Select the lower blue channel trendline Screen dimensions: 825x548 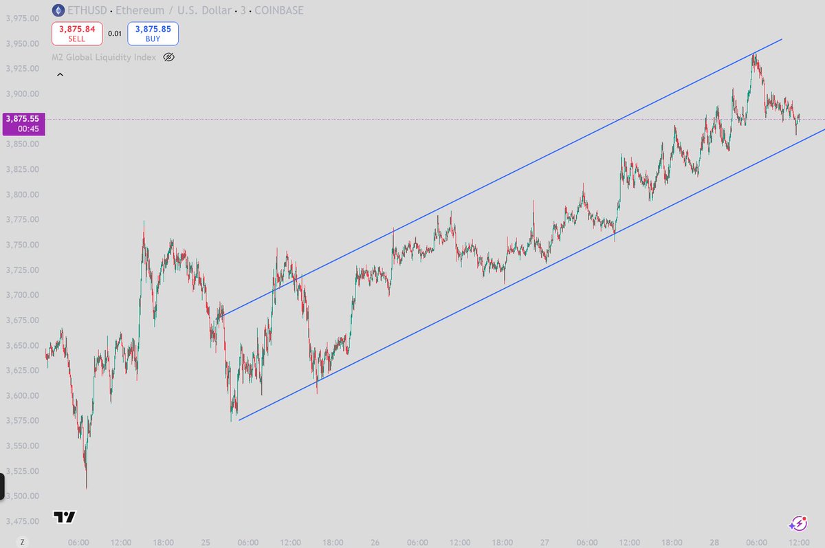(531, 274)
